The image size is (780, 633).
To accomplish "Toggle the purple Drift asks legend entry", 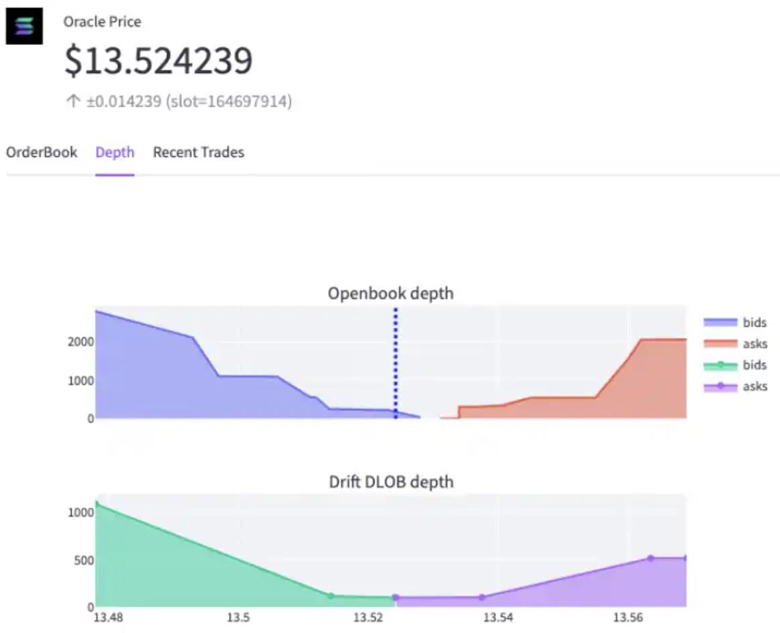I will (735, 386).
